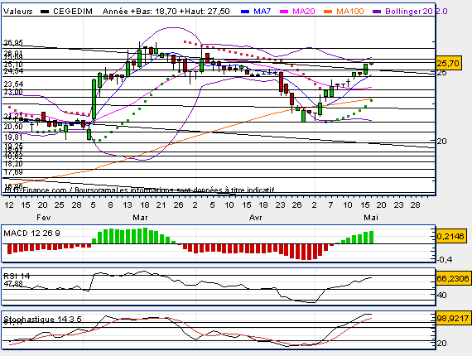Click the yellow current price tag 25,70
The image size is (472, 356).
[449, 63]
